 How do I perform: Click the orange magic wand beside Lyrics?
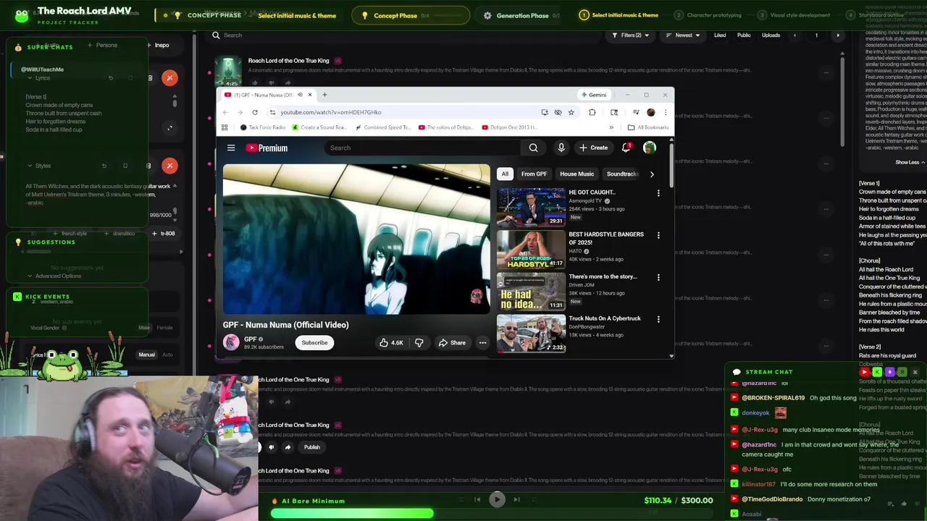[x=169, y=77]
